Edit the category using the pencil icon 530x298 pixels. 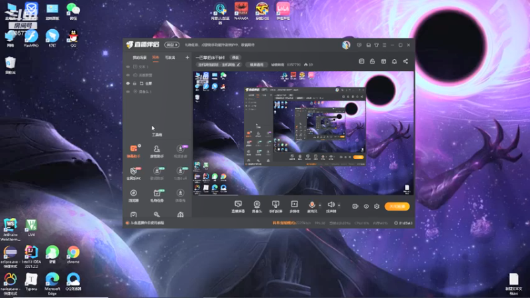[x=238, y=64]
